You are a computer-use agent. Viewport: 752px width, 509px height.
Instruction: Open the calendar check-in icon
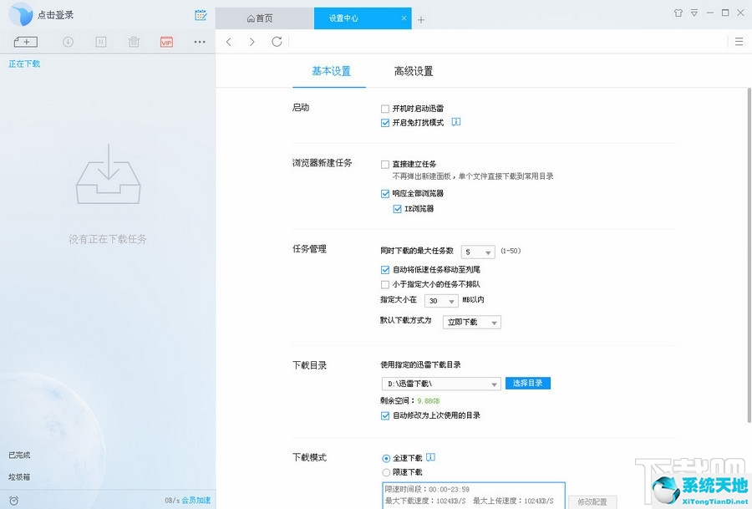[201, 15]
